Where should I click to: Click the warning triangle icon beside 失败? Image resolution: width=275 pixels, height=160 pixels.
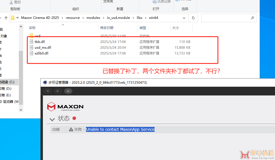pos(71,129)
